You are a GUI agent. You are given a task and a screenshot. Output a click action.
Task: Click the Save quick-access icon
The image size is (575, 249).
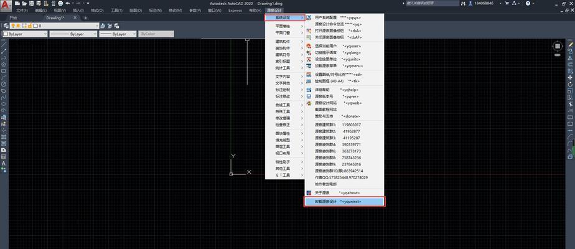click(32, 3)
